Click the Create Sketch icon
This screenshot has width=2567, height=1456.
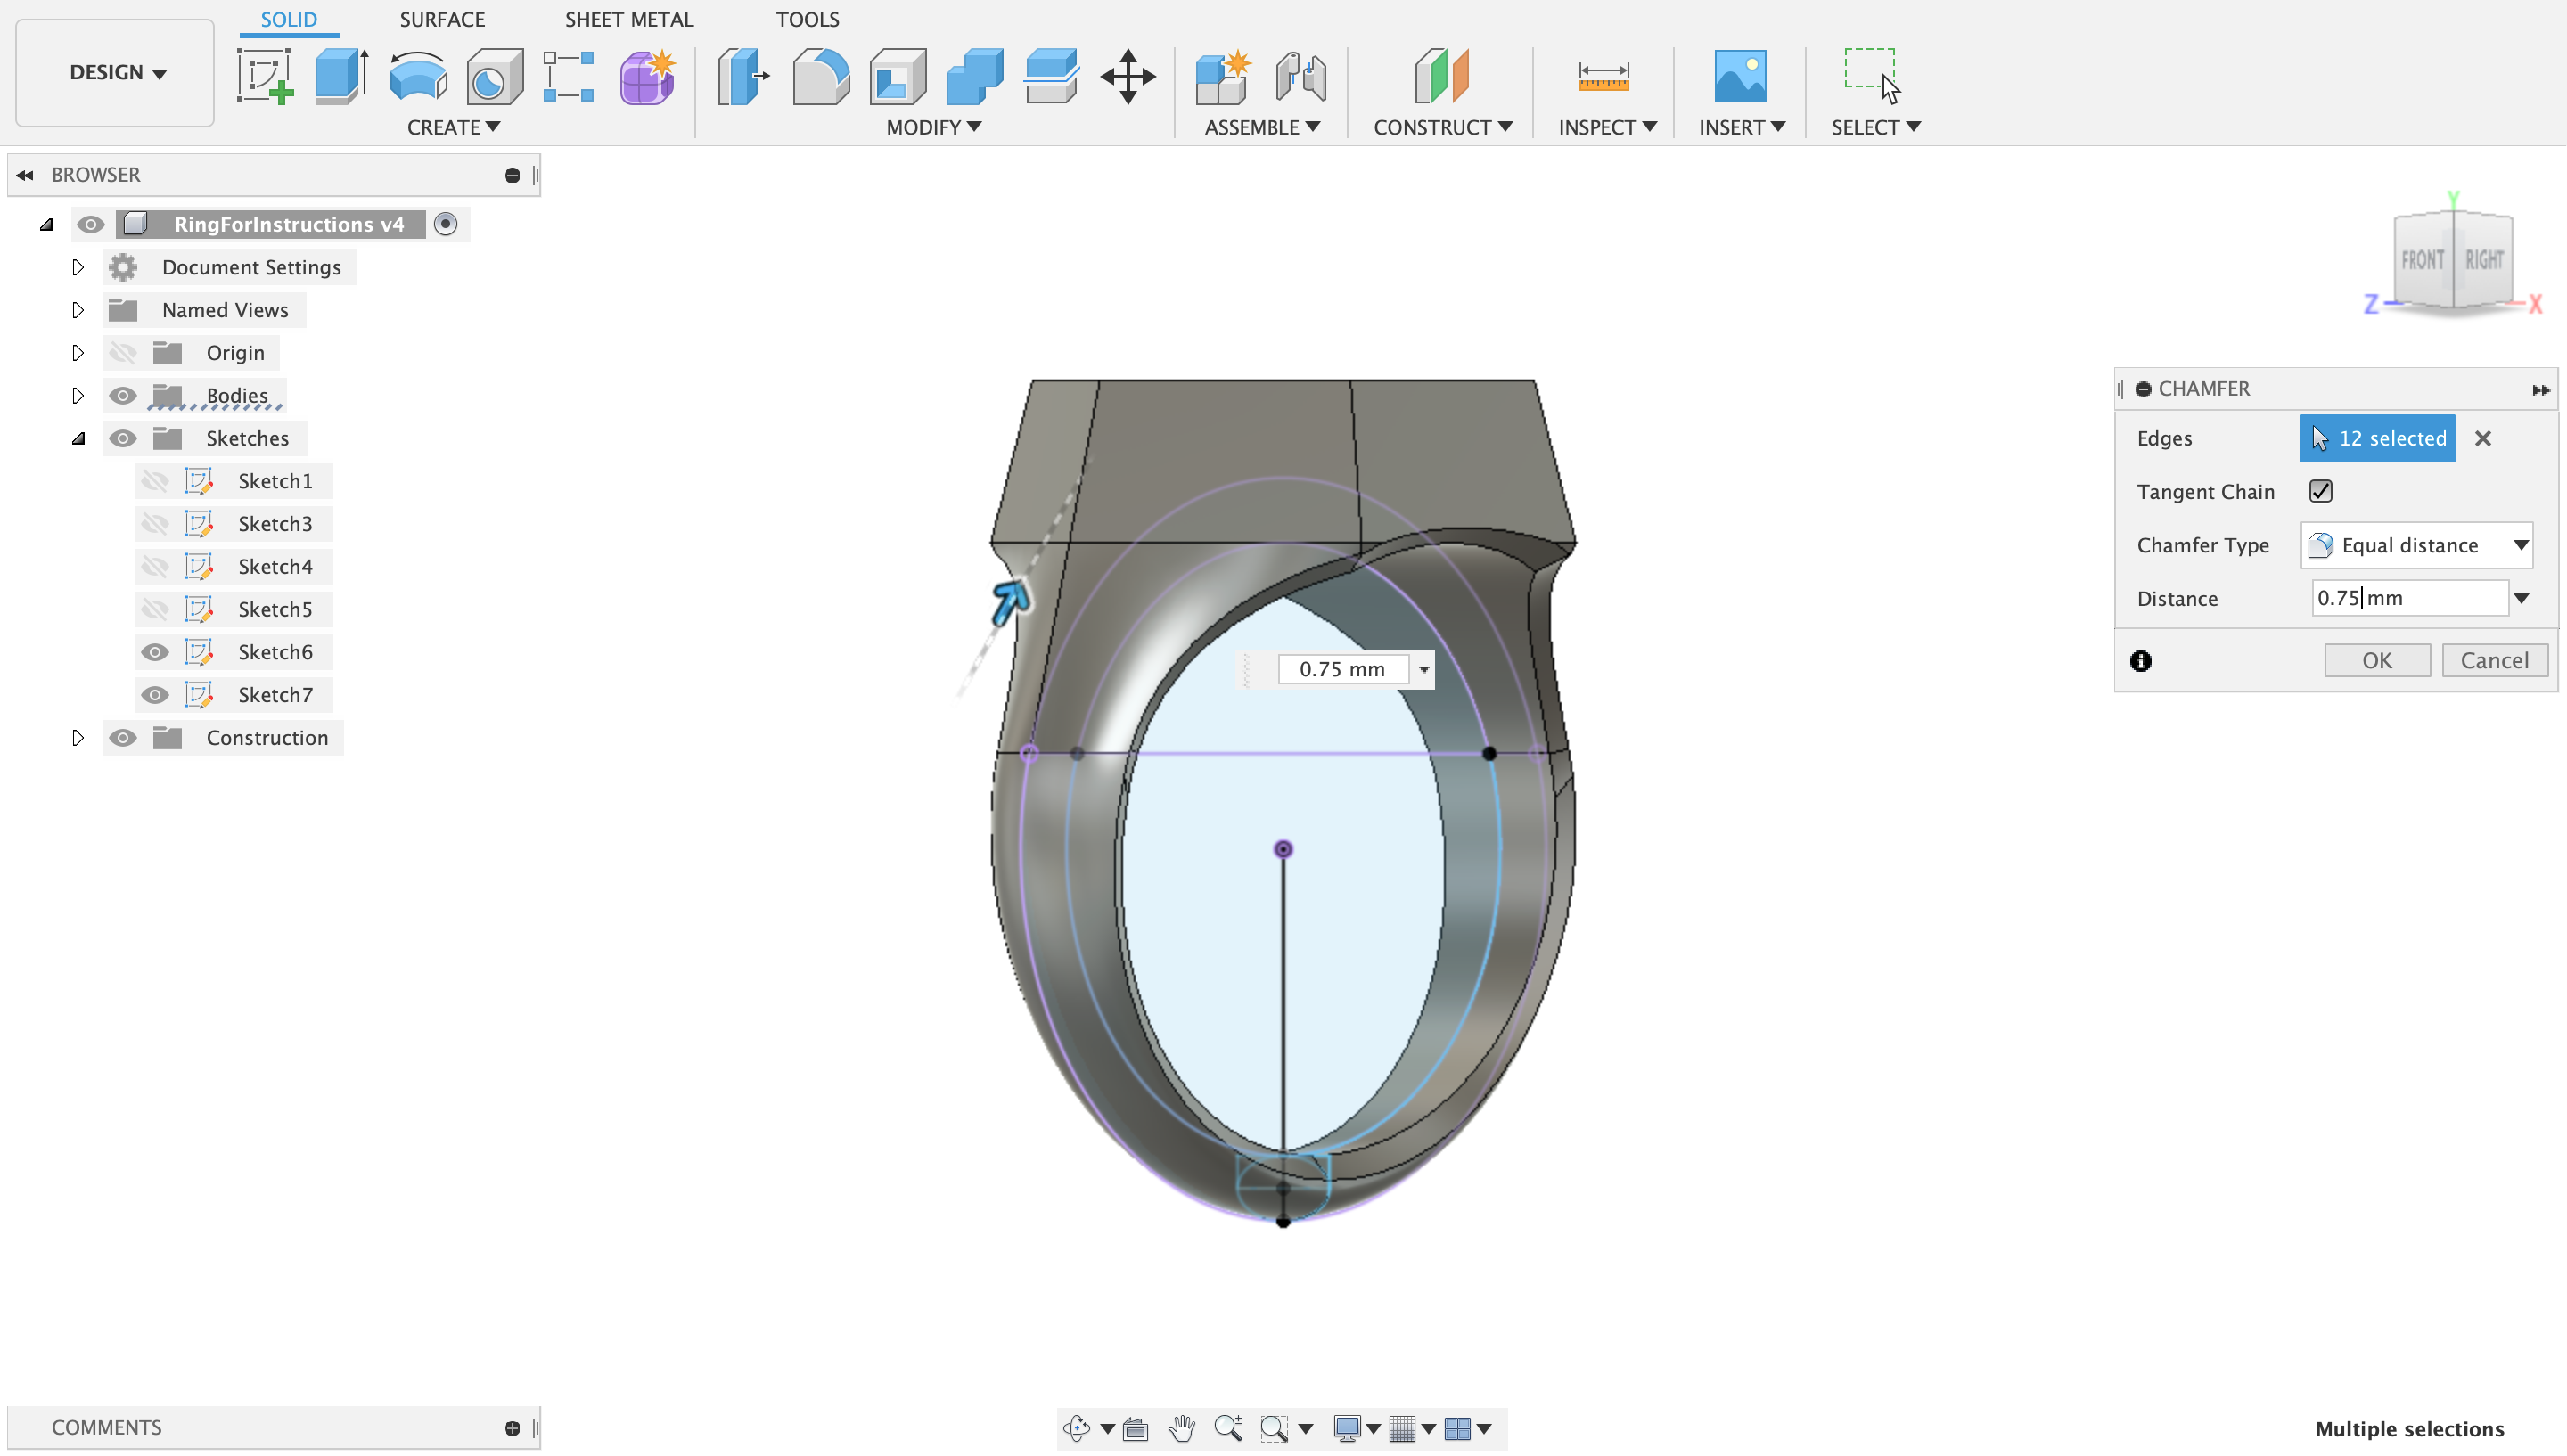(x=265, y=76)
